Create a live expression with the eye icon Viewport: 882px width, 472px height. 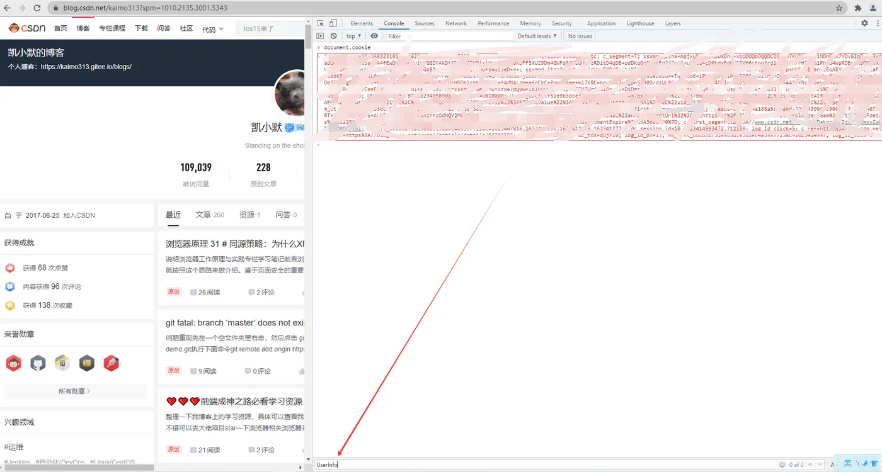tap(374, 36)
